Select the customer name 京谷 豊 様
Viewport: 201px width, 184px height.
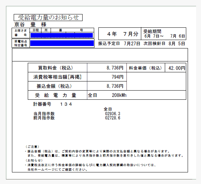tap(30, 25)
